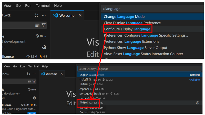Viewport: 205px width, 115px height.
Task: Open Terminal menu in top screenshot
Action: [43, 6]
